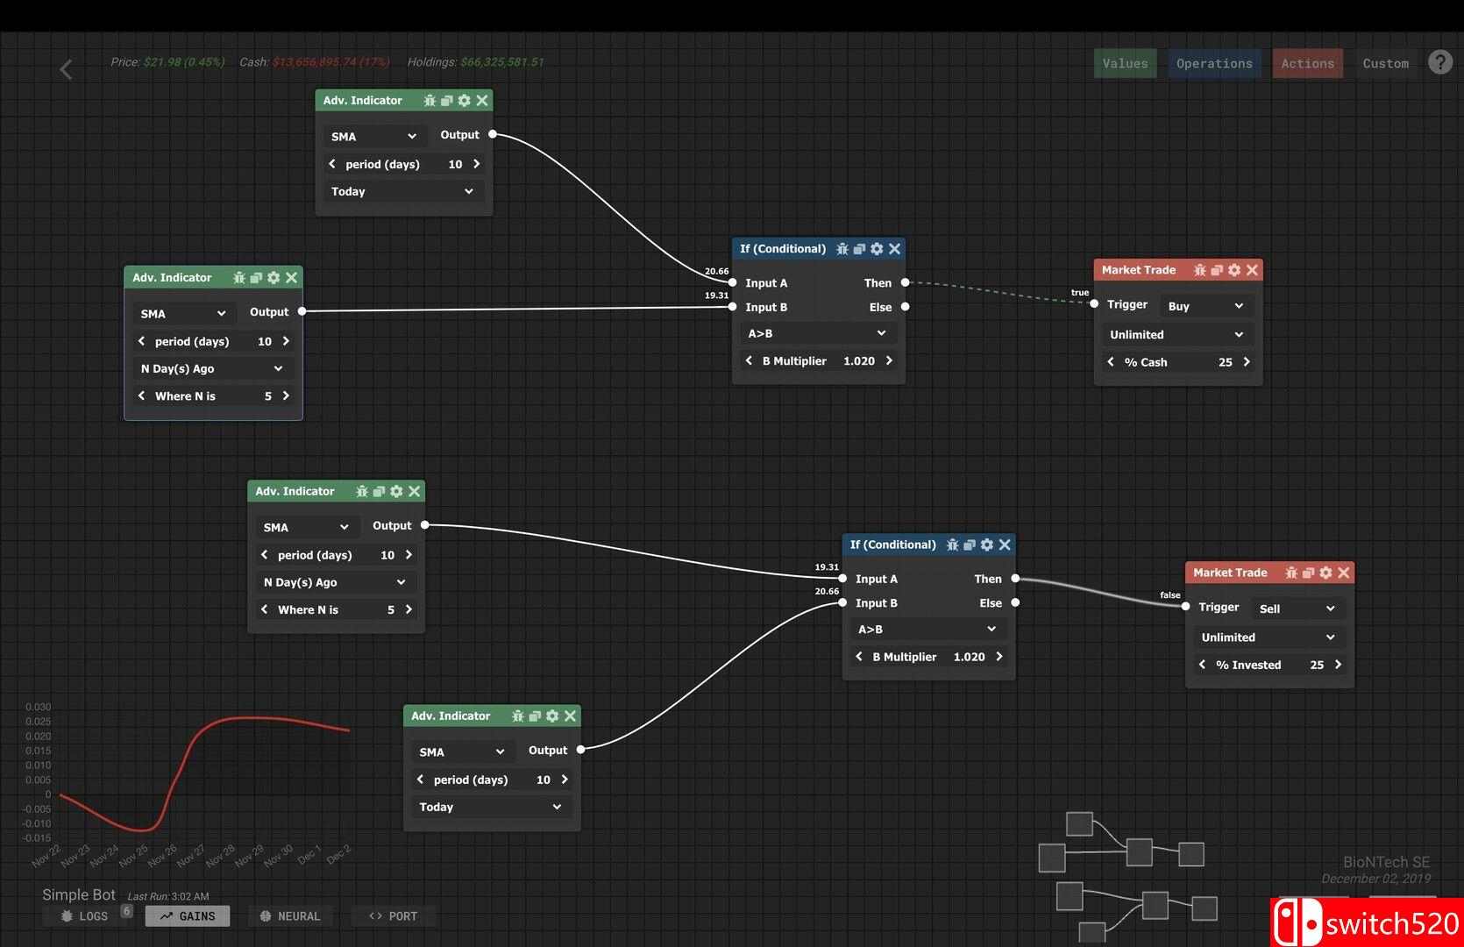Switch to the GAINS tab

point(188,916)
